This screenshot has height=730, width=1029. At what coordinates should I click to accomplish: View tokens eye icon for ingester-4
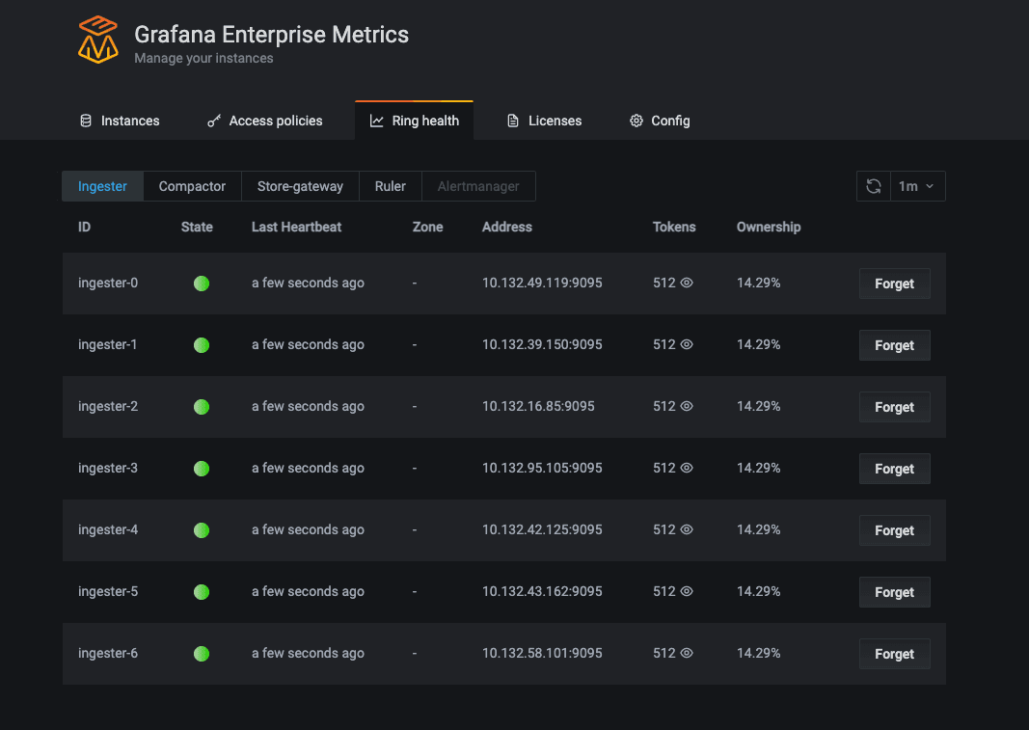point(687,530)
